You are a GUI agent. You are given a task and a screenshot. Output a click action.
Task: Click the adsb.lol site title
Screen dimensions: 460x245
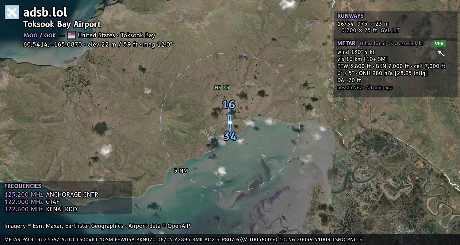(45, 12)
